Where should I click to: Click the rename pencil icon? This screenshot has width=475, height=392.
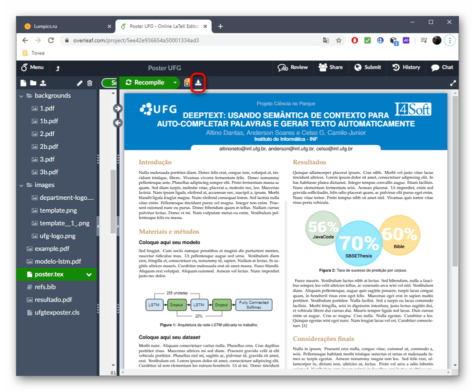pyautogui.click(x=79, y=83)
